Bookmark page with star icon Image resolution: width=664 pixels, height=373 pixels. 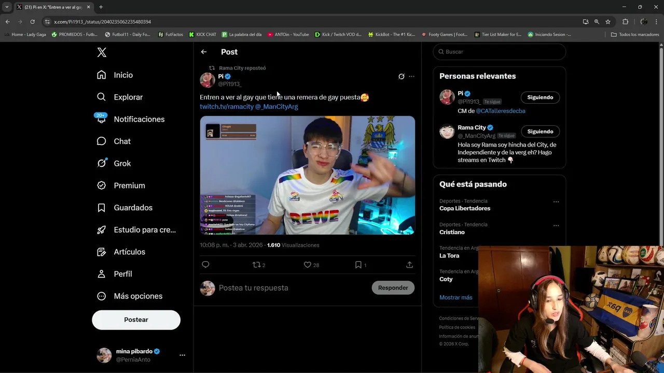pyautogui.click(x=608, y=22)
